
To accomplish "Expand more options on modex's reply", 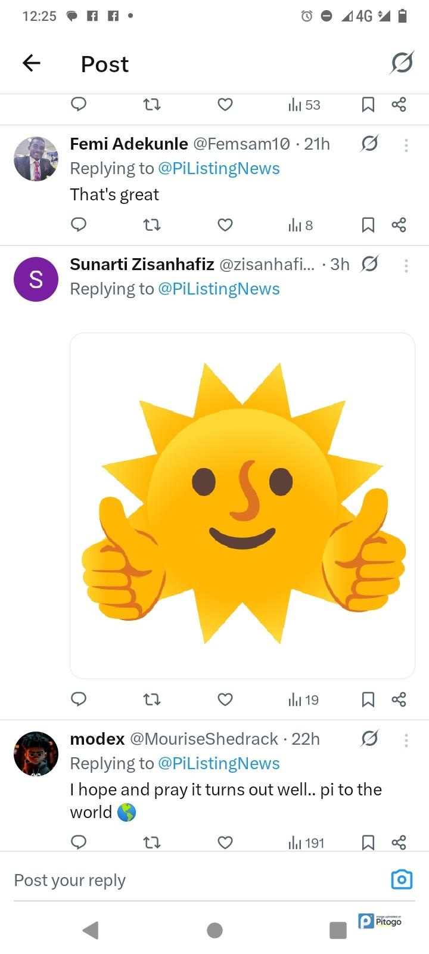I will (406, 740).
